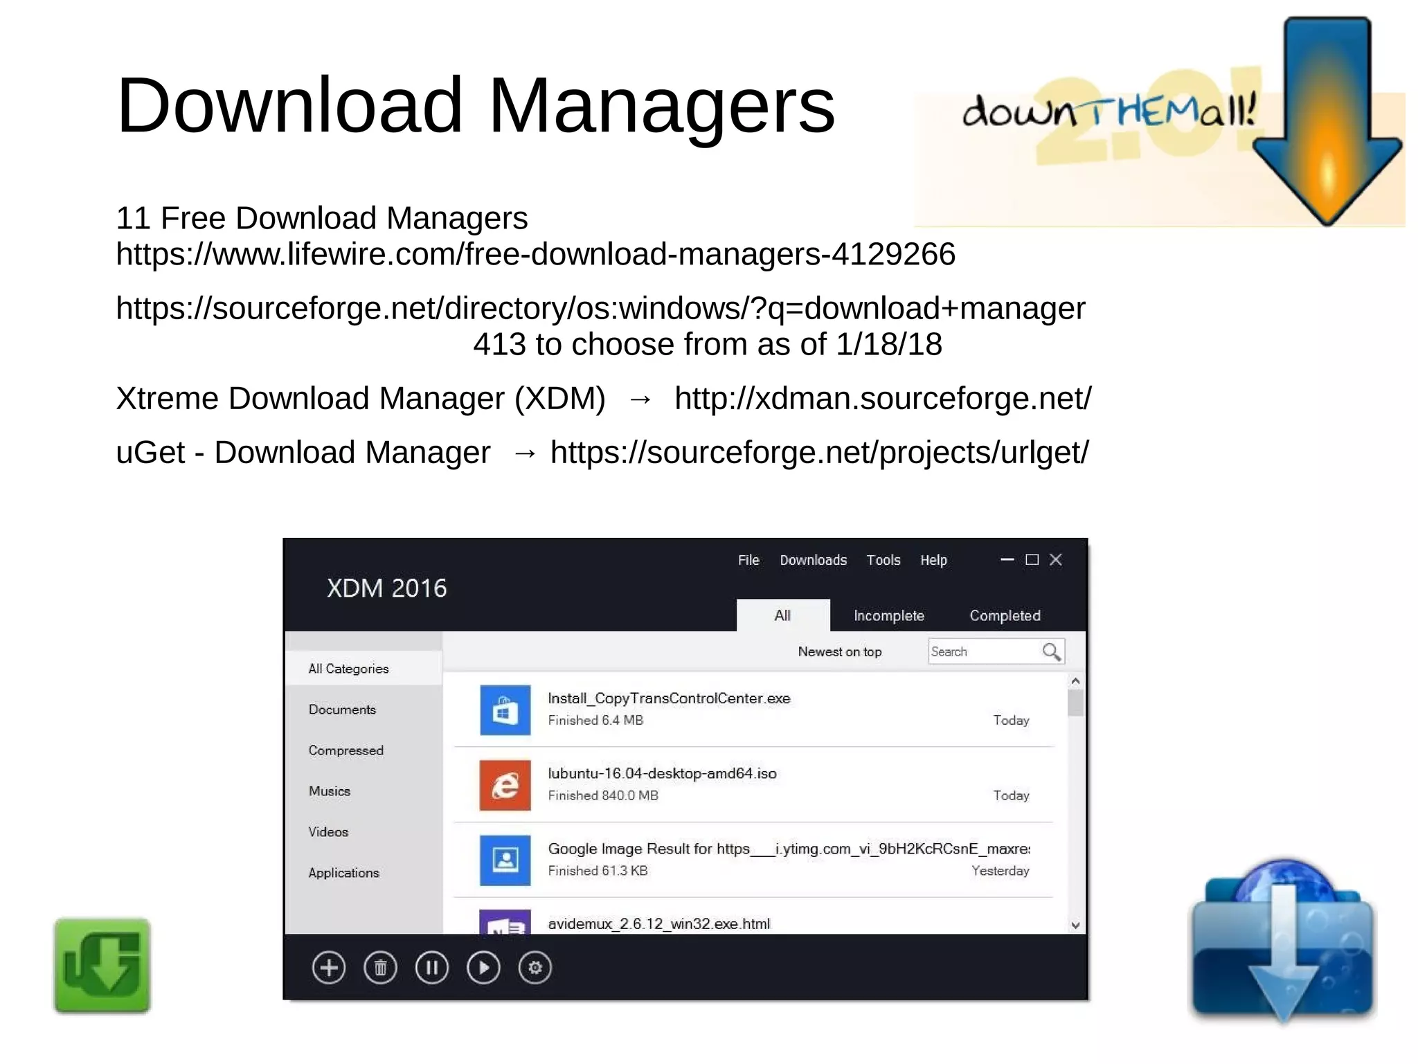Select lubuntu-16.04-desktop-amd64.iso file name
Viewport: 1418px width, 1064px height.
tap(662, 774)
